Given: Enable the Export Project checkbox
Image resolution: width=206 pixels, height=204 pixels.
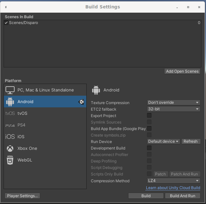Looking at the screenshot, I should click(149, 115).
